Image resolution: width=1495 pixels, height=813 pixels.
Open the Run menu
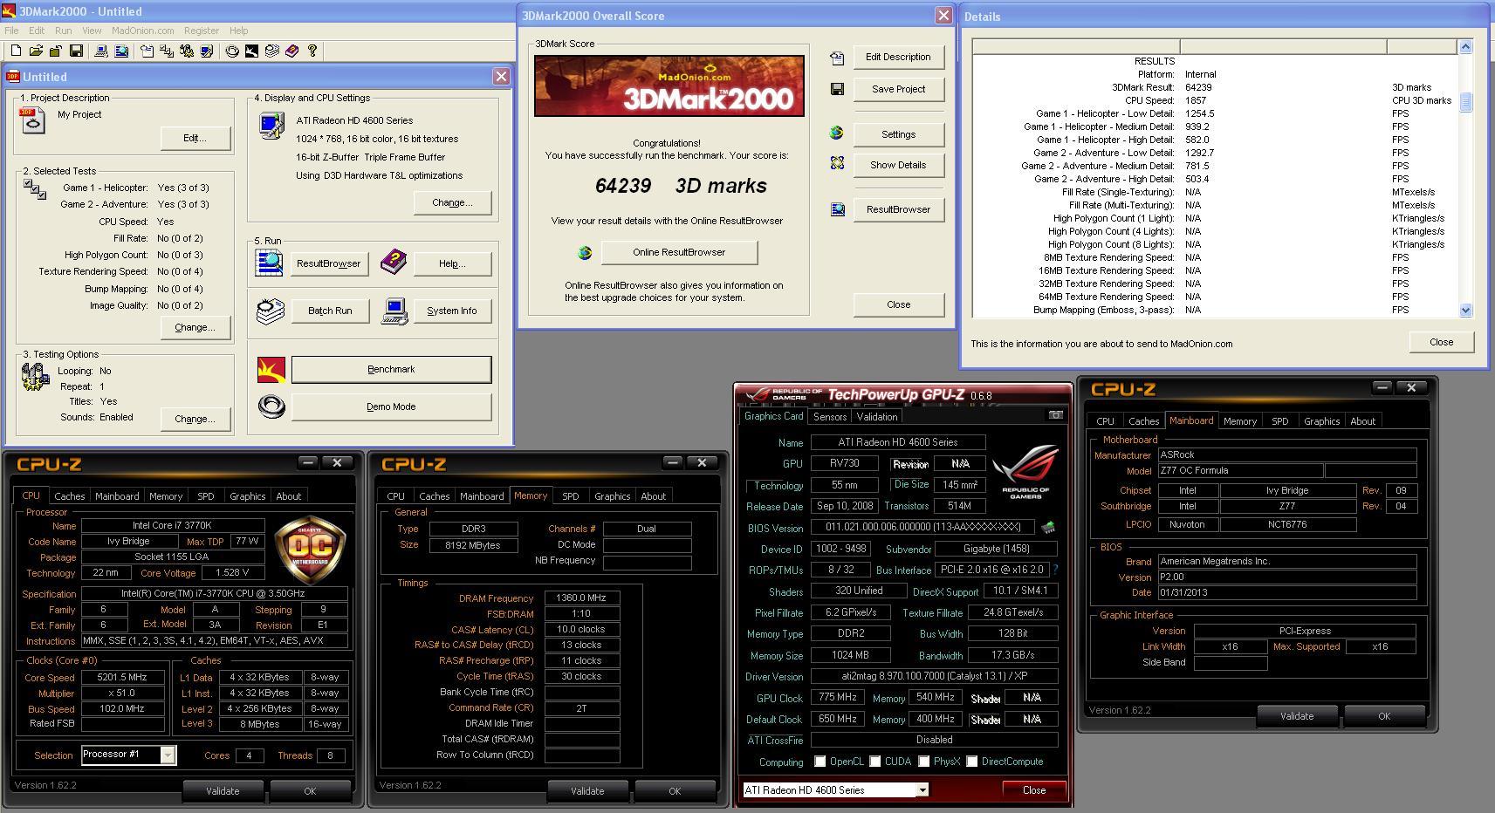pos(63,31)
